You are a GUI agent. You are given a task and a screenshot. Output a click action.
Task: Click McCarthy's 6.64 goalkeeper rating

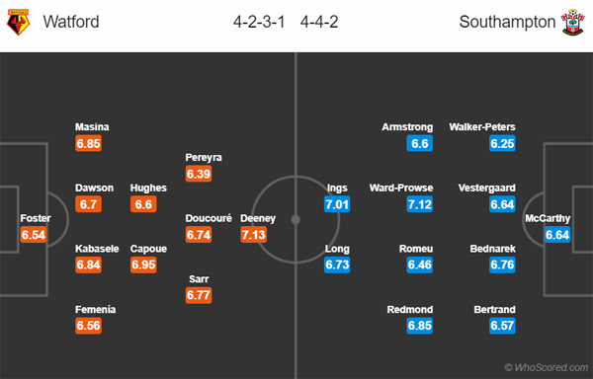(557, 235)
